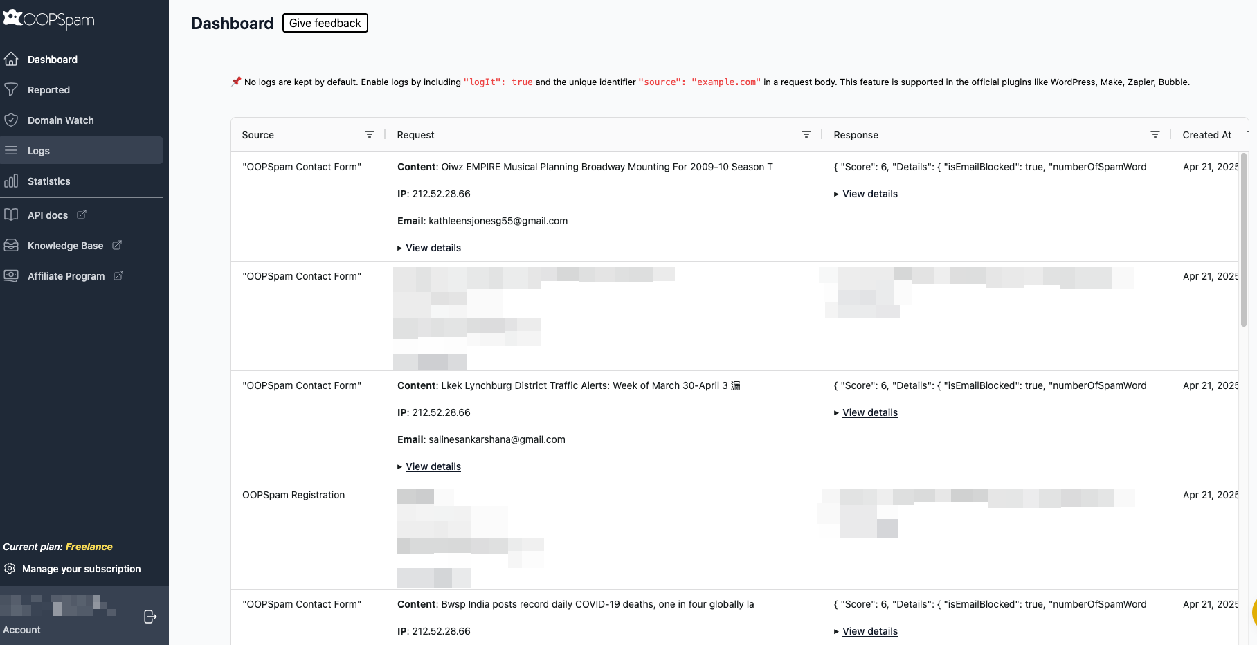Click the Affiliate Program money icon
Viewport: 1257px width, 645px height.
tap(11, 275)
